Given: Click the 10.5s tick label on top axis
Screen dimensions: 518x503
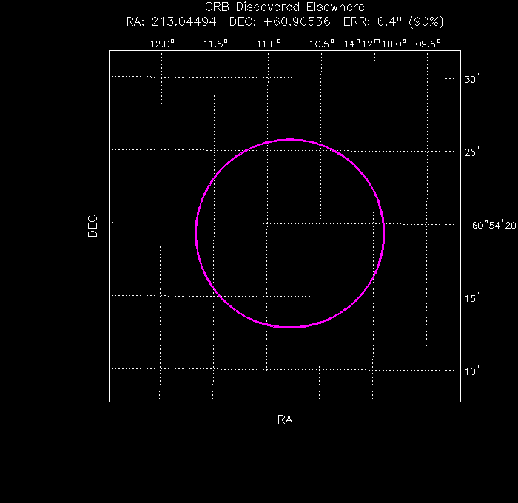Looking at the screenshot, I should [322, 44].
